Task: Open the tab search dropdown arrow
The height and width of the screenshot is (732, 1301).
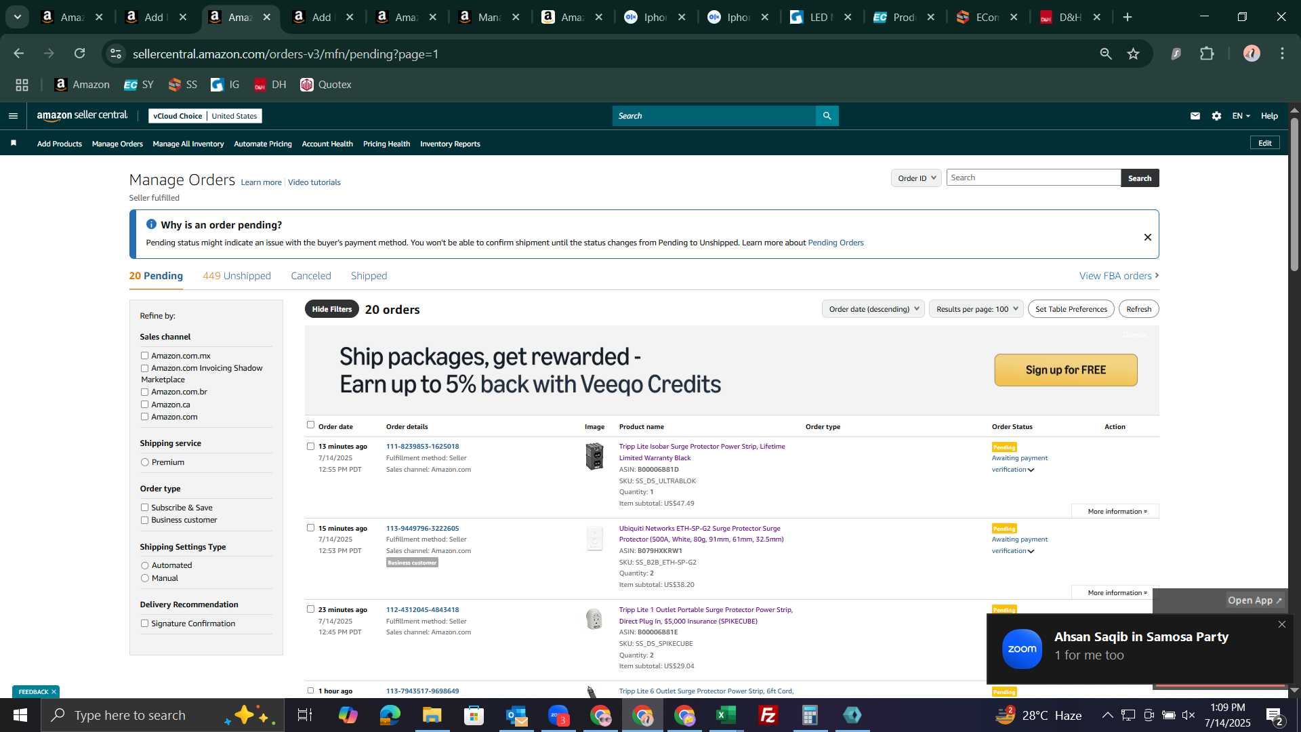Action: tap(18, 17)
